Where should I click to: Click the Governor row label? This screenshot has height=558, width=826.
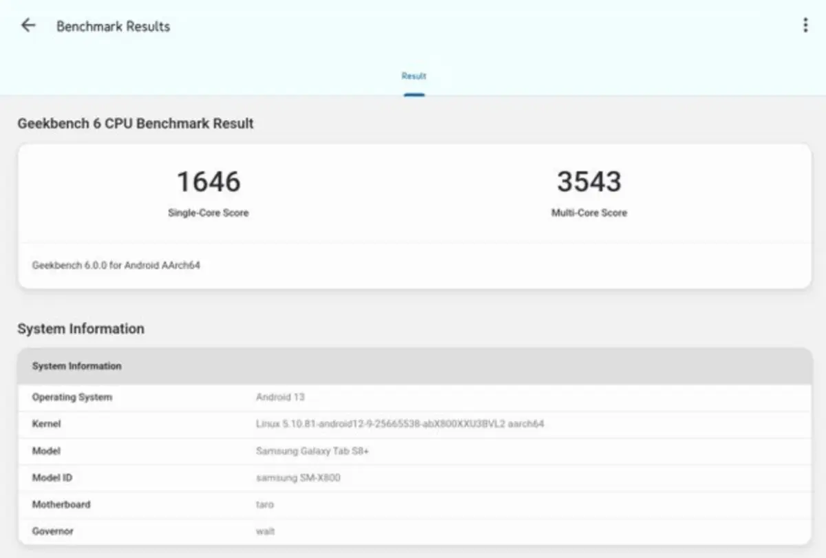(x=52, y=531)
